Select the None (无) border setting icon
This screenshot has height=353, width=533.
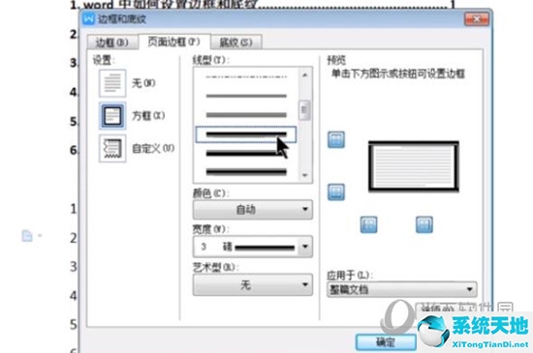point(112,83)
